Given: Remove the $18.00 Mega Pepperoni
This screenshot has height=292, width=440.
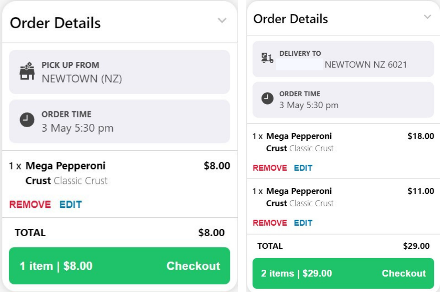Looking at the screenshot, I should point(270,168).
